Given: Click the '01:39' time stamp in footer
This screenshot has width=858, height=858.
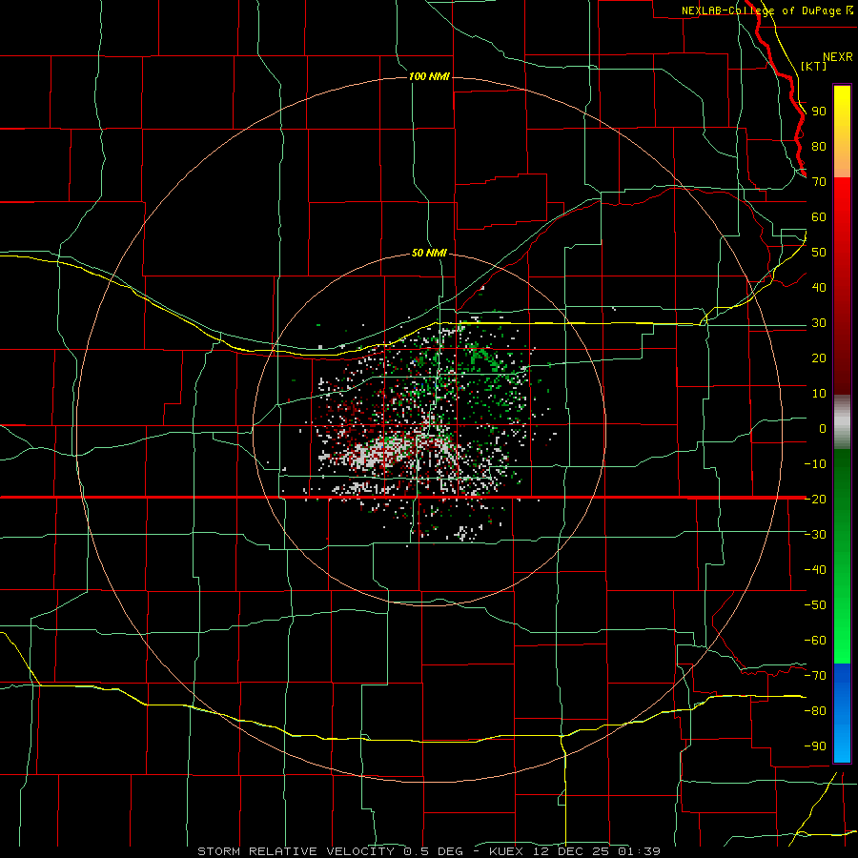Looking at the screenshot, I should [x=640, y=851].
